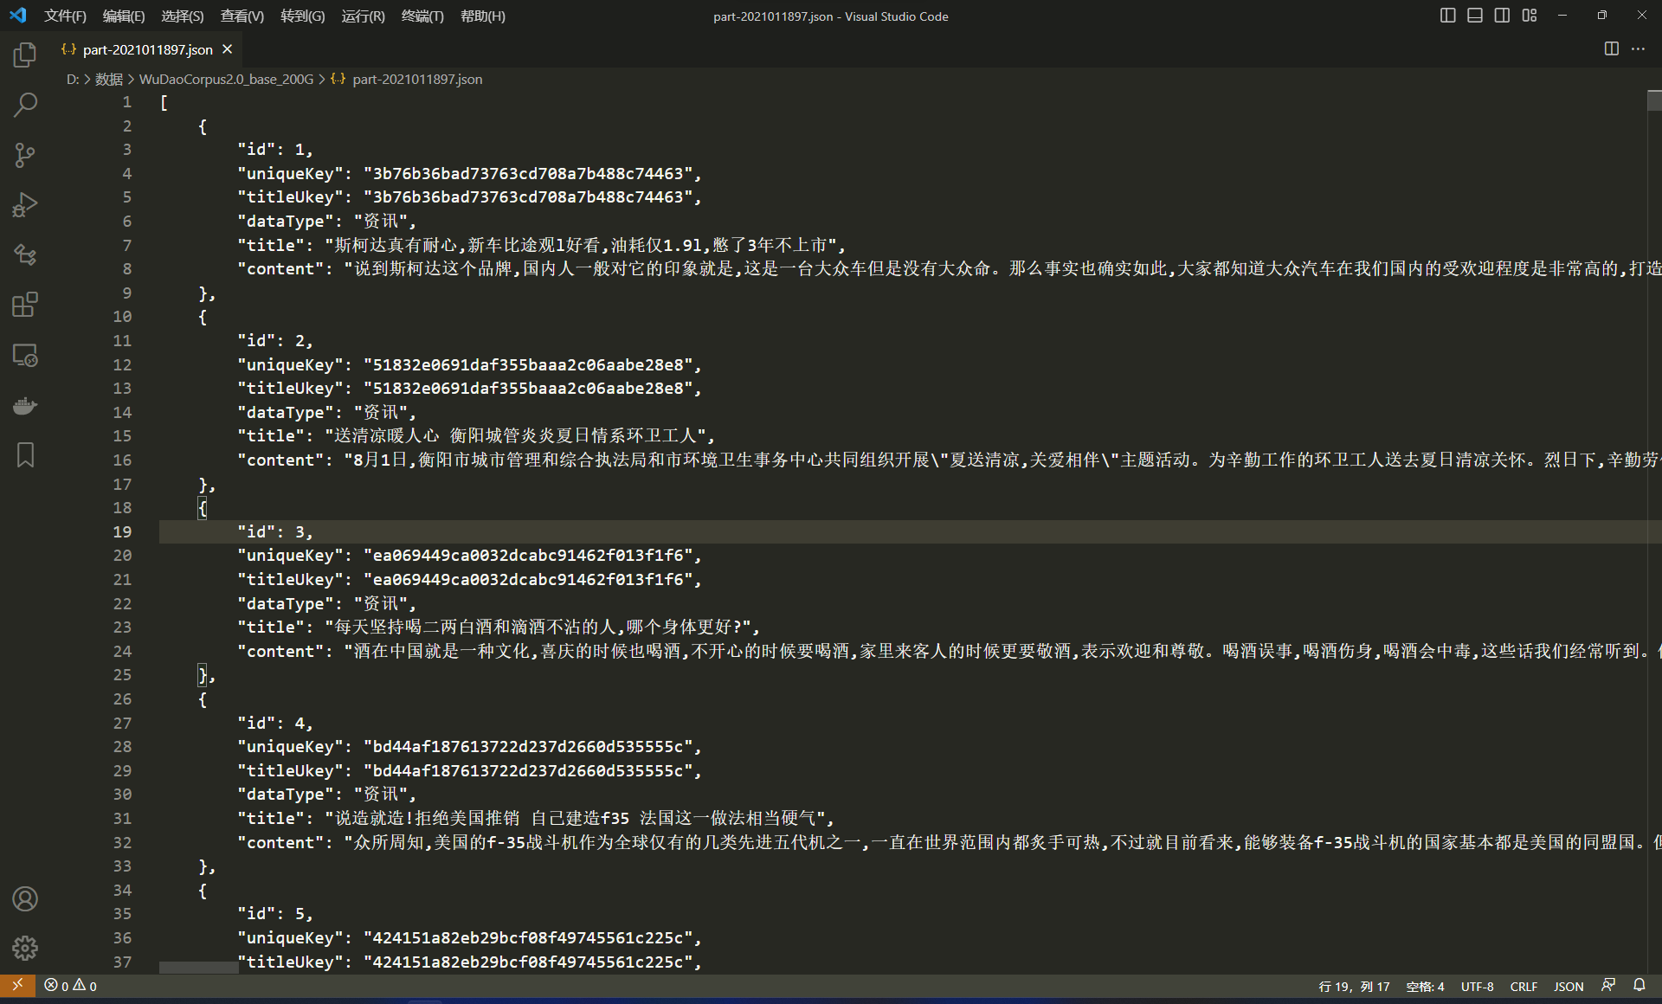Open the Run and Debug view

pos(25,204)
